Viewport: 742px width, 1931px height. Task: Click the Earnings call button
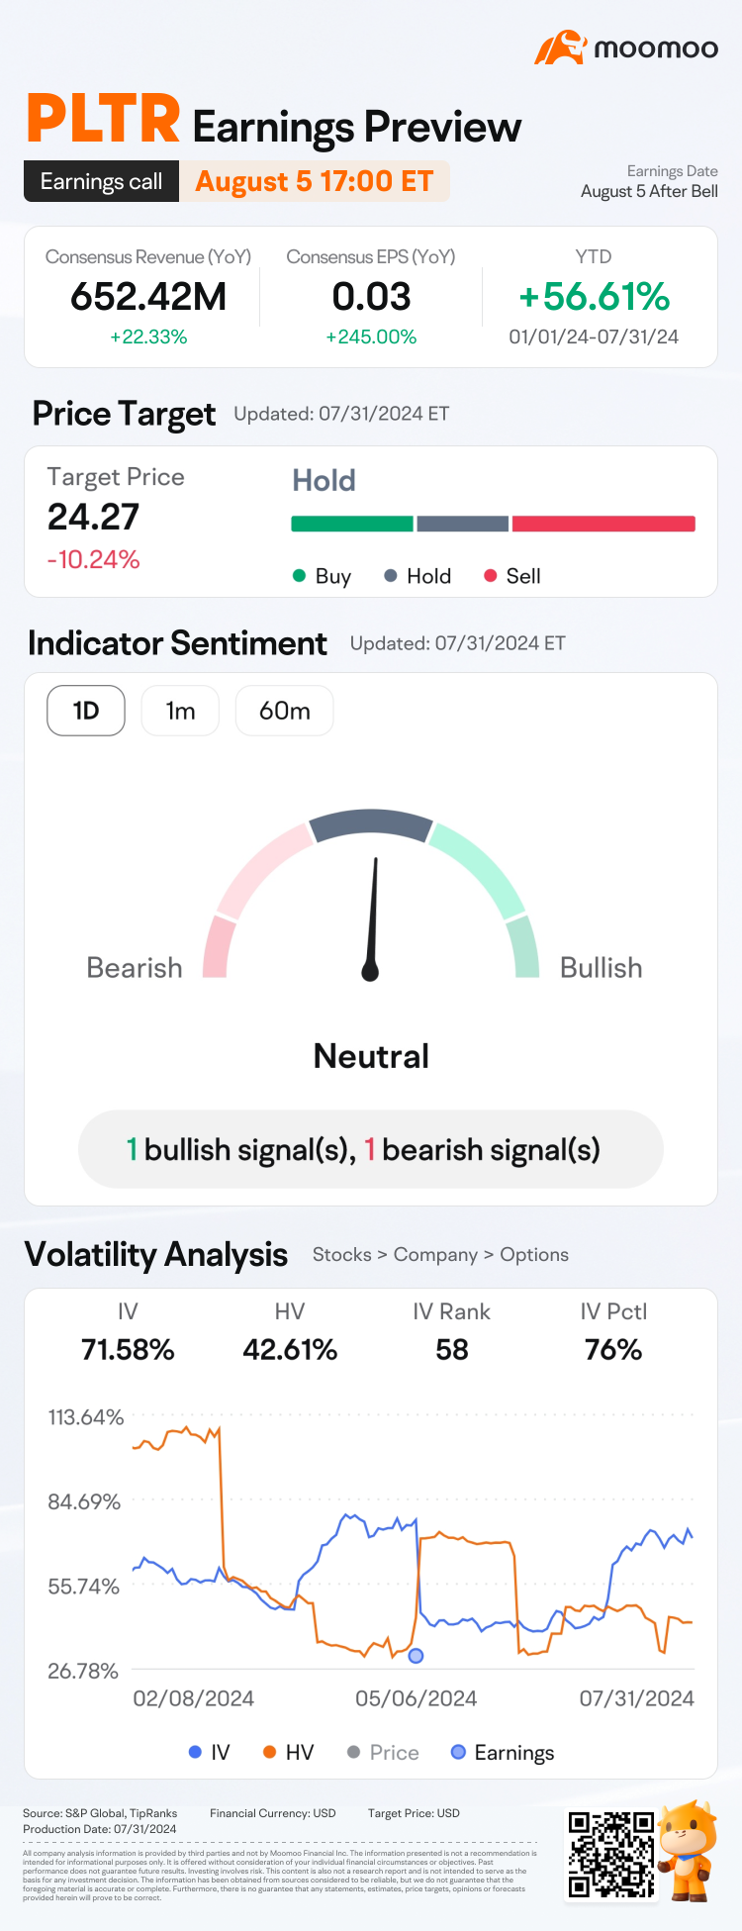101,181
